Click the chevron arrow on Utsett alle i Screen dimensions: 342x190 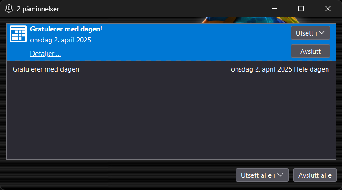tap(281, 175)
